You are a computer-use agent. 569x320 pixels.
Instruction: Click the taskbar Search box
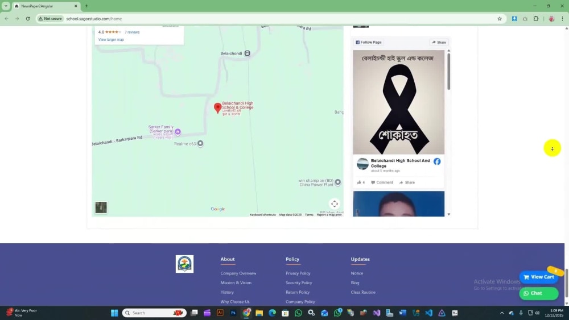click(x=154, y=313)
